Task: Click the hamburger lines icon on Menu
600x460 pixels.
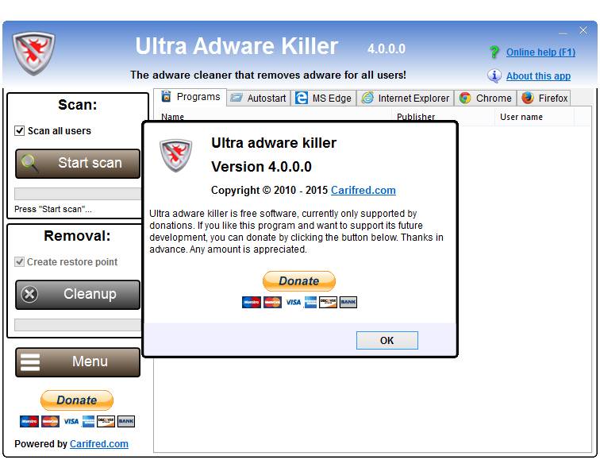Action: tap(30, 362)
